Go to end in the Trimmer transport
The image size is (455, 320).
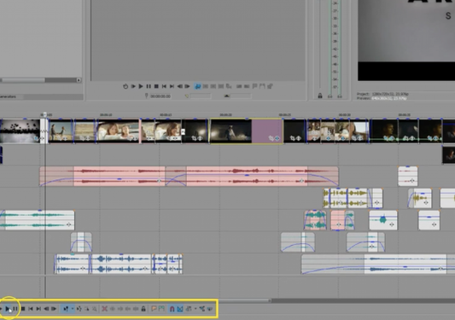pos(172,86)
